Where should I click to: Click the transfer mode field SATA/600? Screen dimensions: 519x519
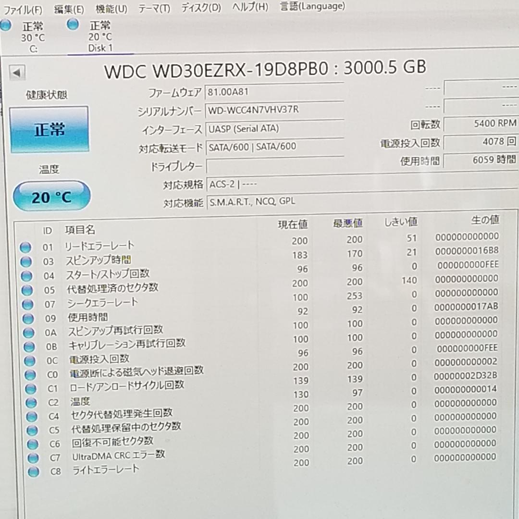(x=275, y=147)
